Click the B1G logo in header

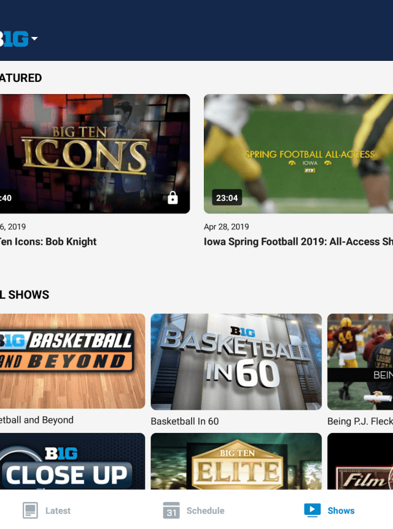coord(14,39)
